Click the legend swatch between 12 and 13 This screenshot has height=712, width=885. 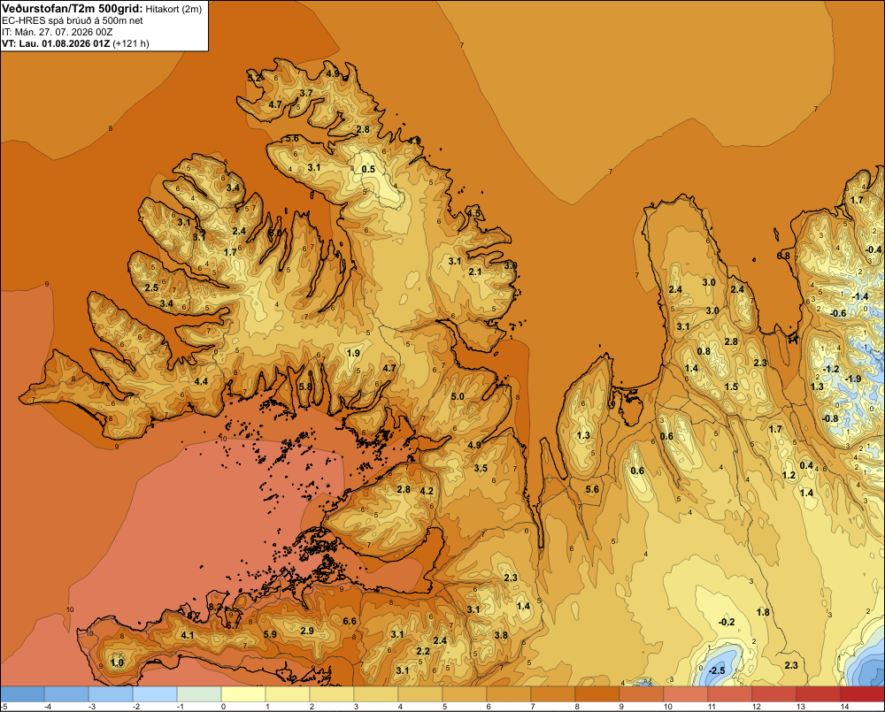(x=774, y=694)
